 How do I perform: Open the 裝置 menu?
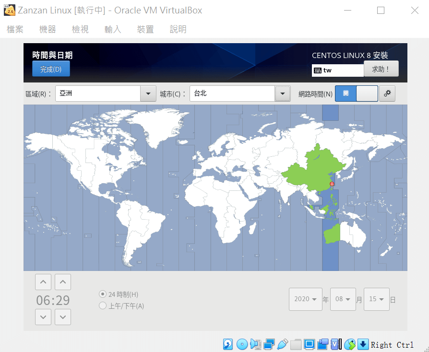pyautogui.click(x=145, y=29)
